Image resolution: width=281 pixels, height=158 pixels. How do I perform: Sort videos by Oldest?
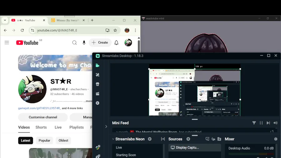coord(63,141)
